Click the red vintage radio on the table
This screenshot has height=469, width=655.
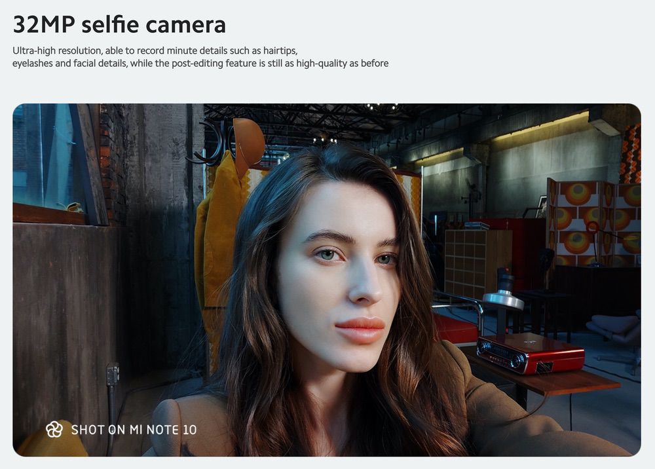[x=529, y=354]
